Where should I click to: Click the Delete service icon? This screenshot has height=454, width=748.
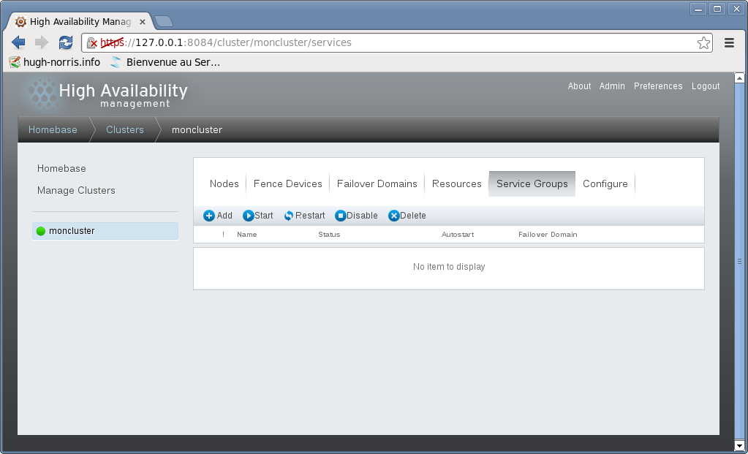[394, 216]
